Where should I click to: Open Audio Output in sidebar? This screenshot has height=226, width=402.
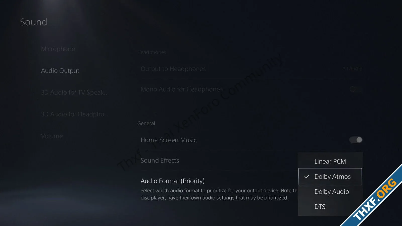[x=60, y=71]
